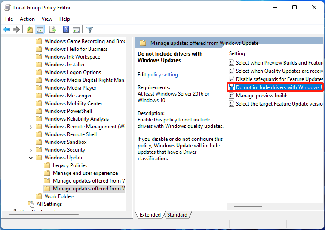This screenshot has height=230, width=325.
Task: Select Windows Media Digital Rights Management item
Action: pyautogui.click(x=85, y=80)
